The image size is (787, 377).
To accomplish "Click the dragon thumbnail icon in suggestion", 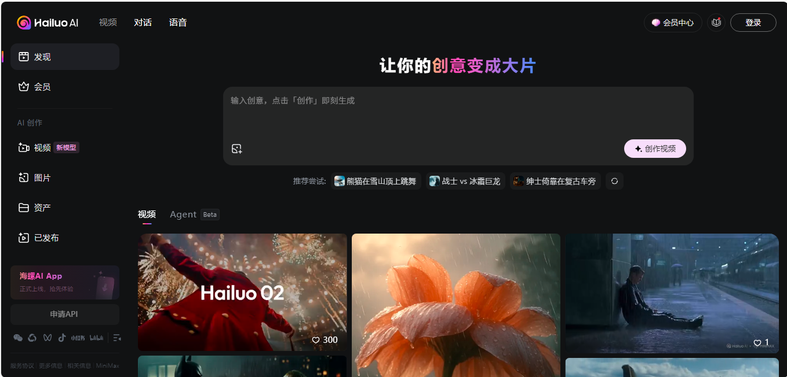I will [435, 181].
